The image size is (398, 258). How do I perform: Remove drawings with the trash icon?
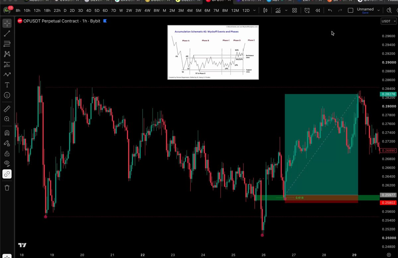tap(7, 188)
